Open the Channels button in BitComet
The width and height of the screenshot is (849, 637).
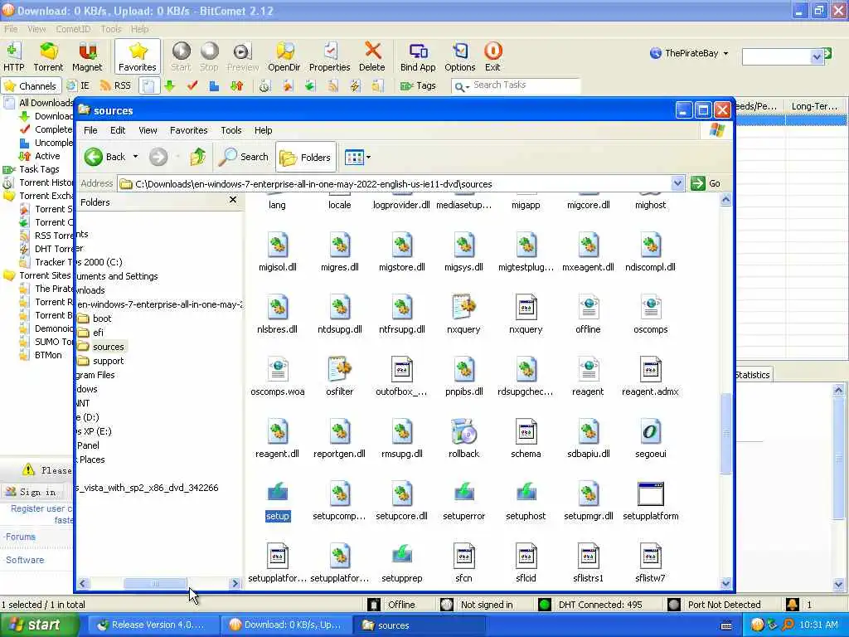(x=31, y=86)
